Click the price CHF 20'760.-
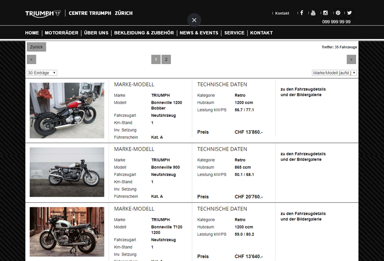 pos(248,197)
